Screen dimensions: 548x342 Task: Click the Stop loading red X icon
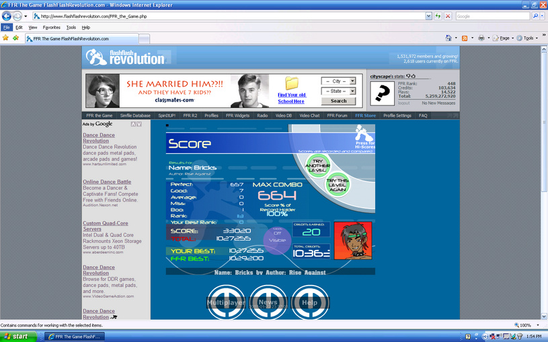(x=448, y=16)
